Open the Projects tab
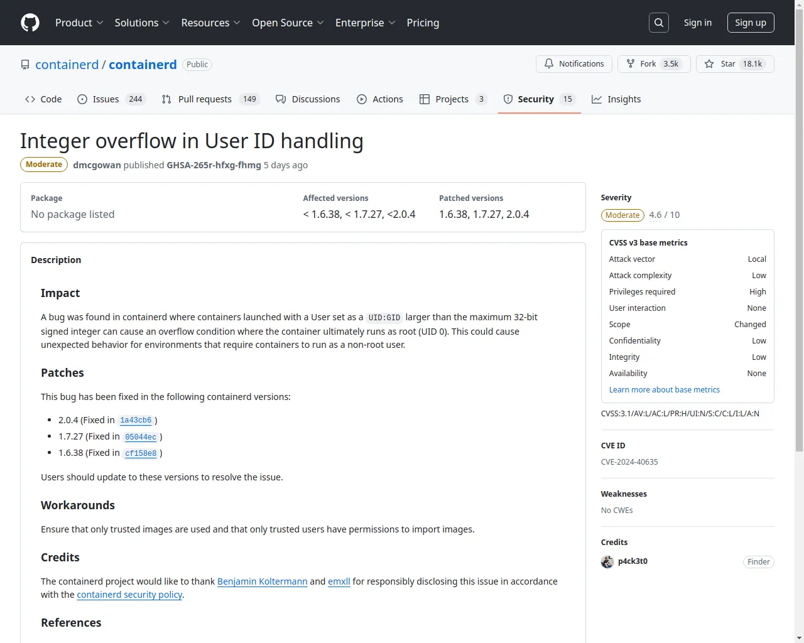 point(454,99)
